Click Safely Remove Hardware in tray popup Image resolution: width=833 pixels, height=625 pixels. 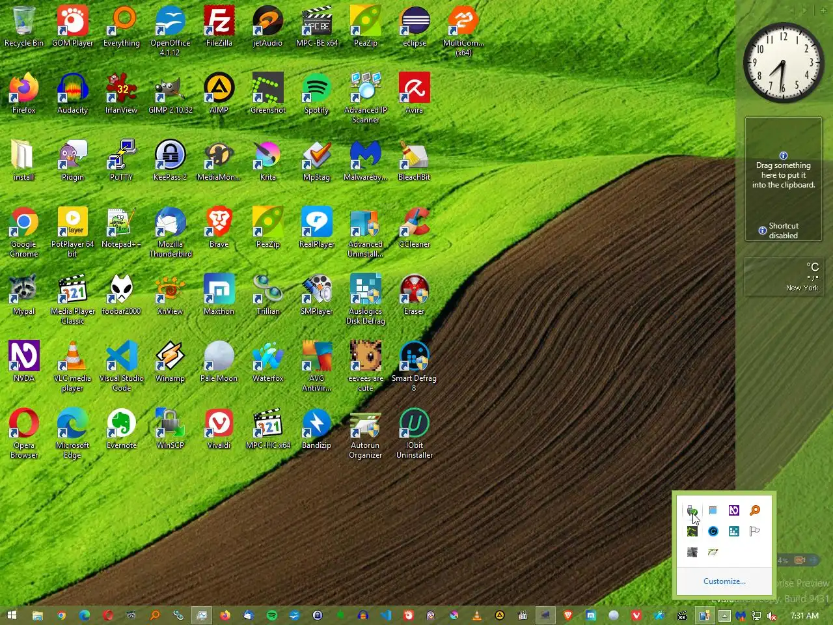[x=692, y=510]
